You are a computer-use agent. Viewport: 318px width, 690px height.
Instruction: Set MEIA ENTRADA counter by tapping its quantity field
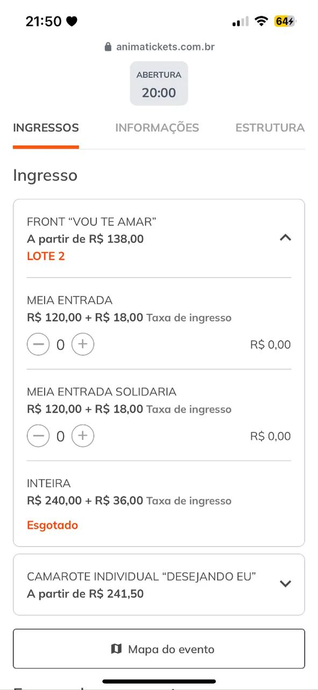click(x=60, y=344)
